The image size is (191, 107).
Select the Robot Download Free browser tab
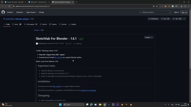(x=38, y=2)
